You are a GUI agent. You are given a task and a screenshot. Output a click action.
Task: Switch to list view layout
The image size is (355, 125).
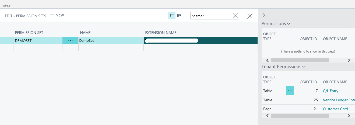[171, 16]
